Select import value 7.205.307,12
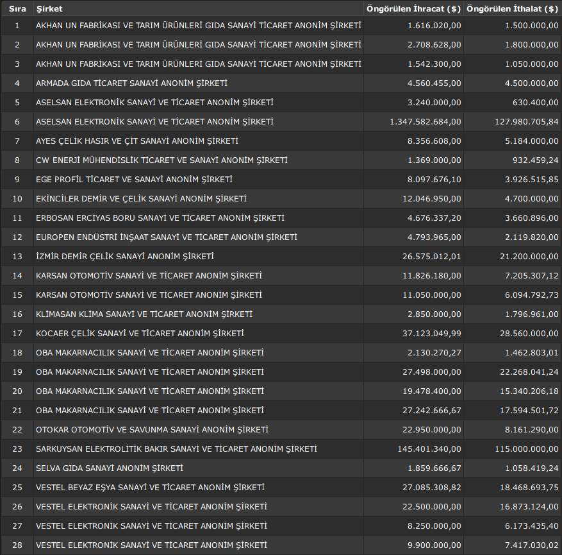Viewport: 562px width, 555px height. point(531,275)
